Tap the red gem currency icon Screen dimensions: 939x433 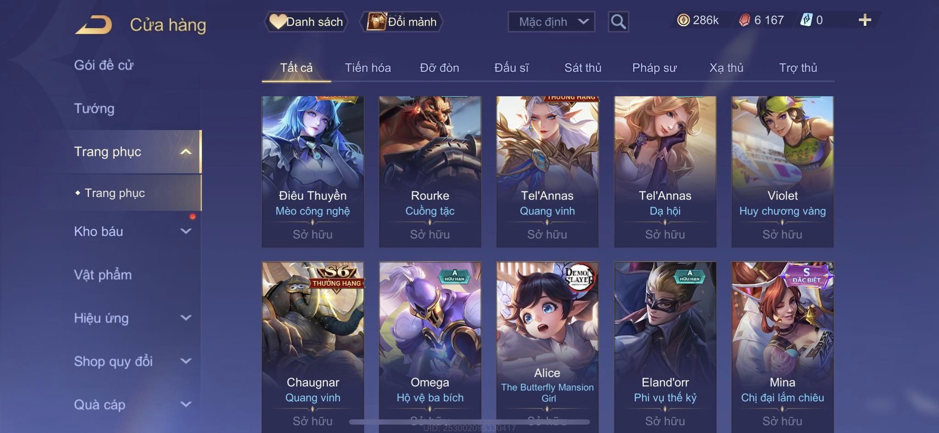tap(745, 20)
